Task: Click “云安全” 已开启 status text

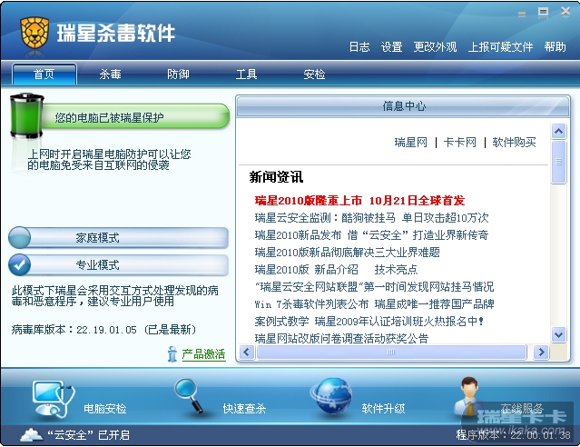Action: click(88, 435)
